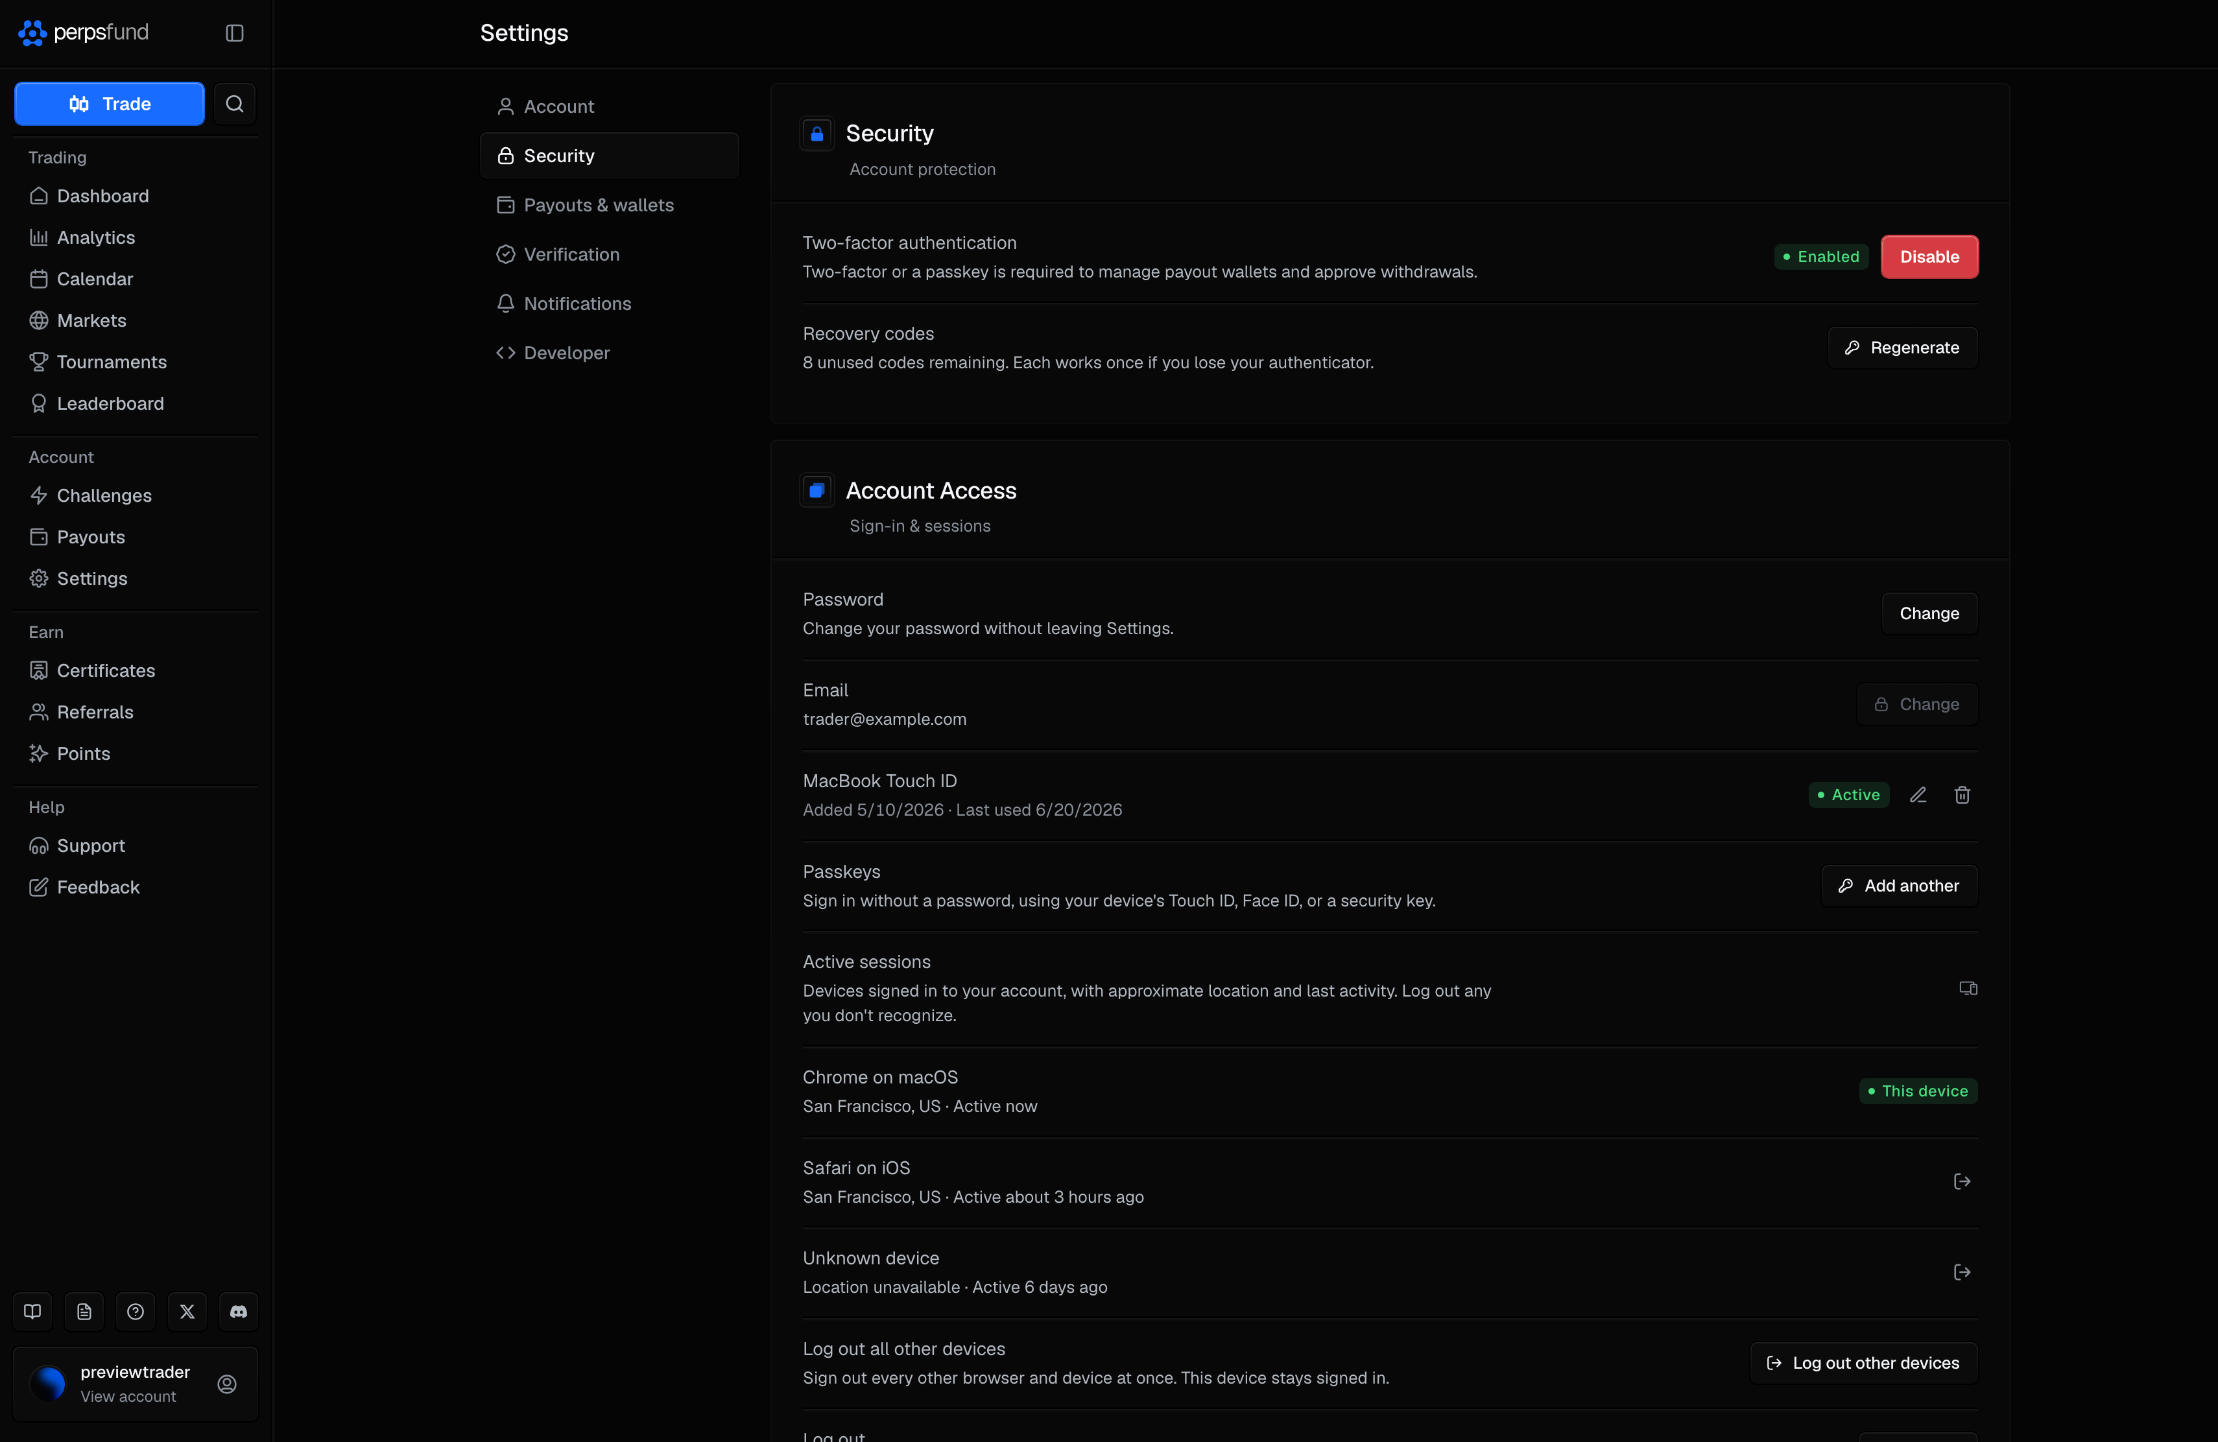The height and width of the screenshot is (1442, 2218).
Task: Click the Account Access section icon
Action: 817,491
